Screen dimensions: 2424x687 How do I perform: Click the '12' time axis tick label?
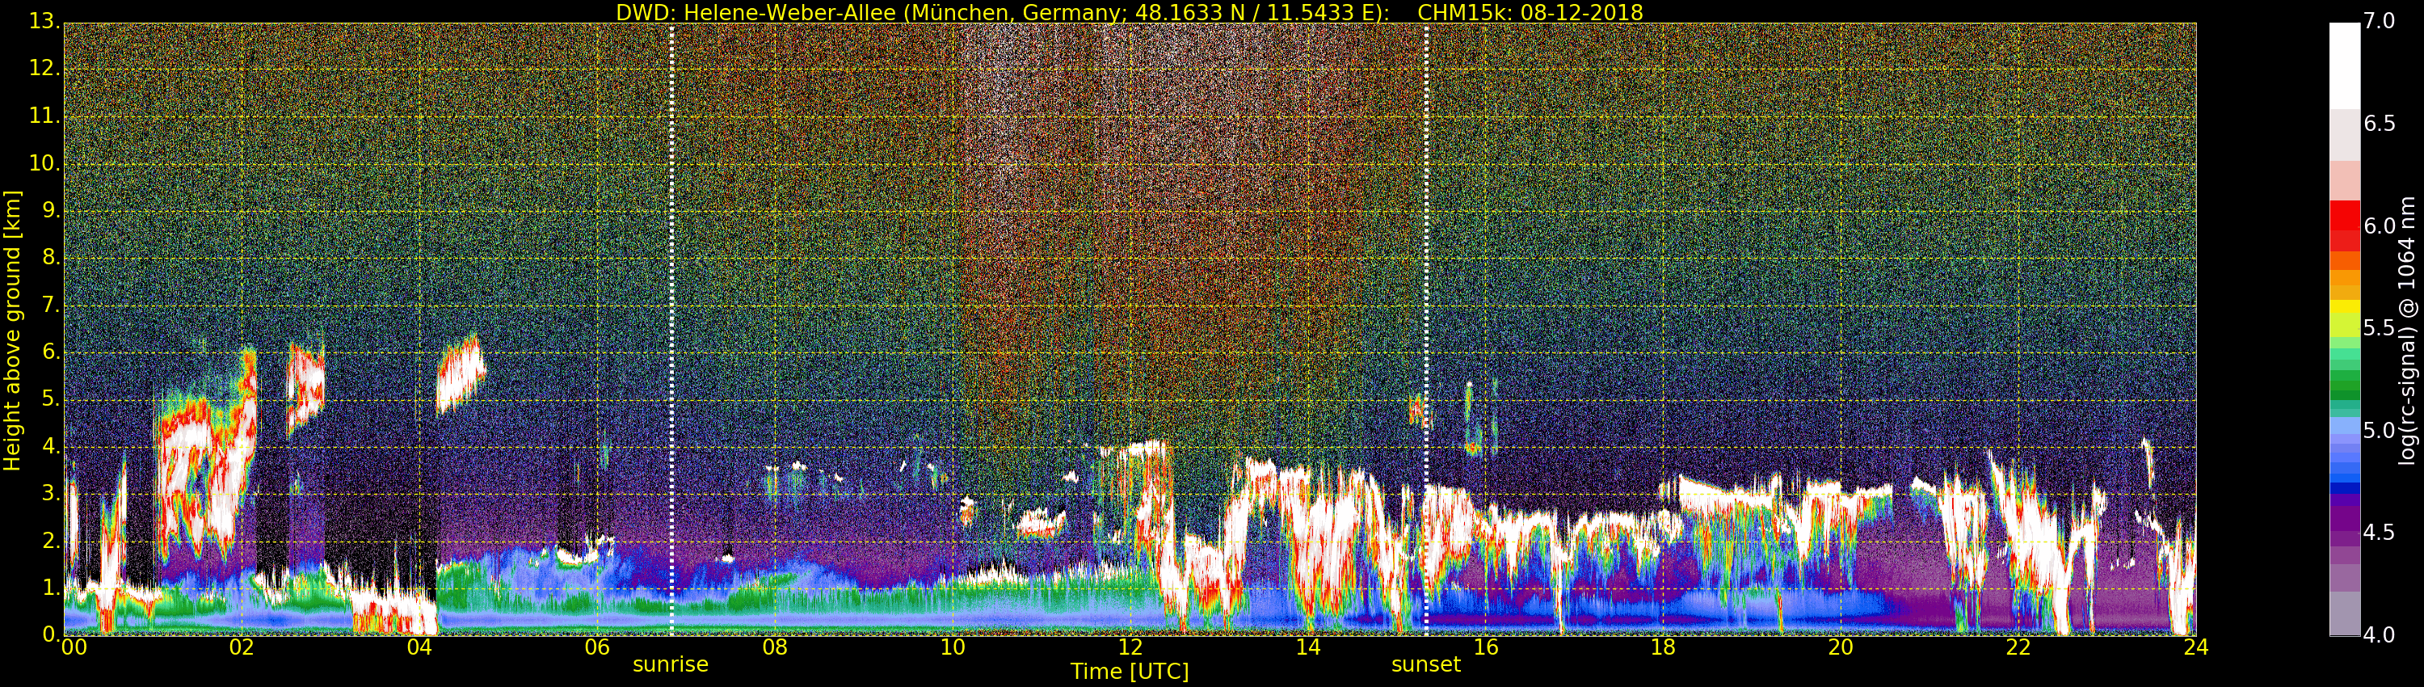(x=1130, y=647)
